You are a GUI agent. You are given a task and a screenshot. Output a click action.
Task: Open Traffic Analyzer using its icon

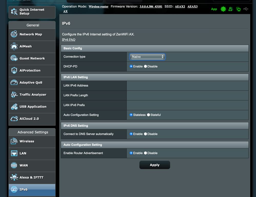(x=14, y=95)
